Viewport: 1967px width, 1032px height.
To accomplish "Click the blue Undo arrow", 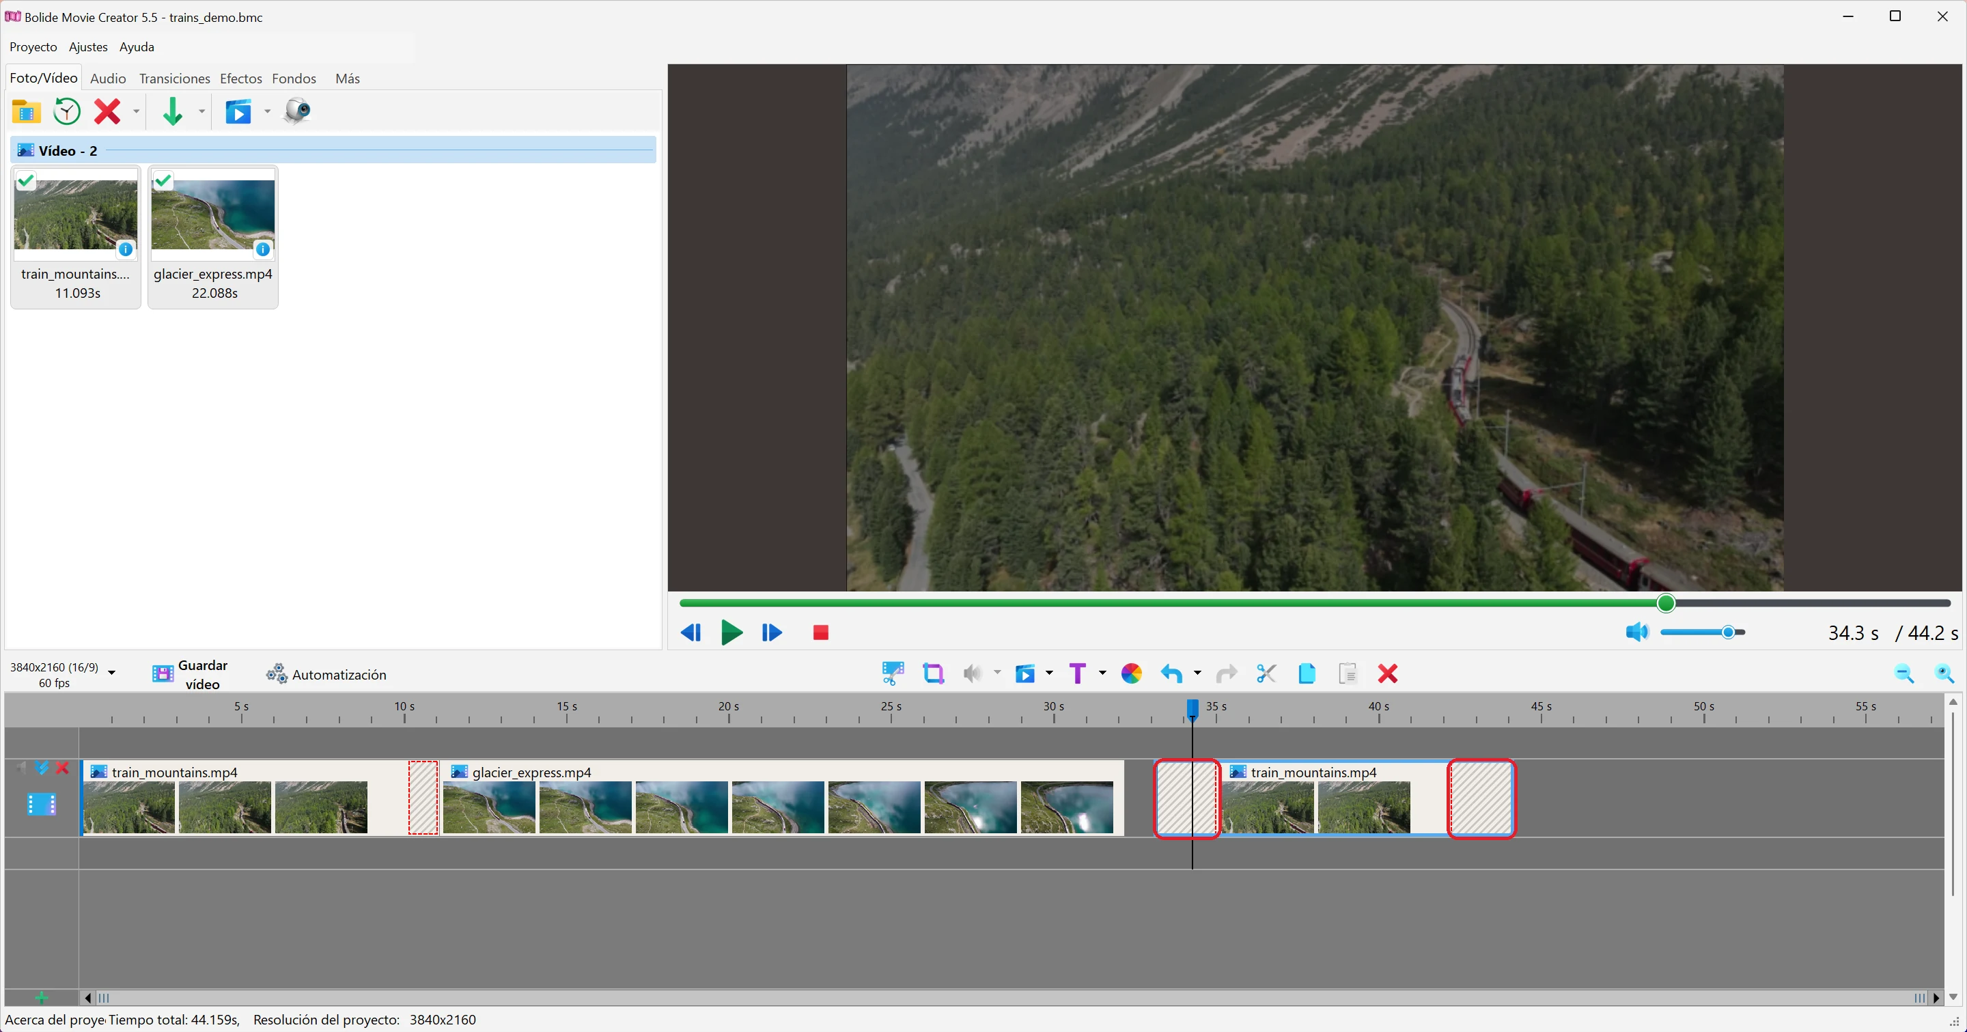I will point(1171,673).
